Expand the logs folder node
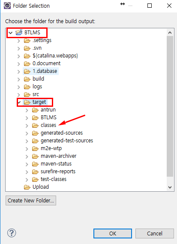The image size is (177, 244). point(19,87)
